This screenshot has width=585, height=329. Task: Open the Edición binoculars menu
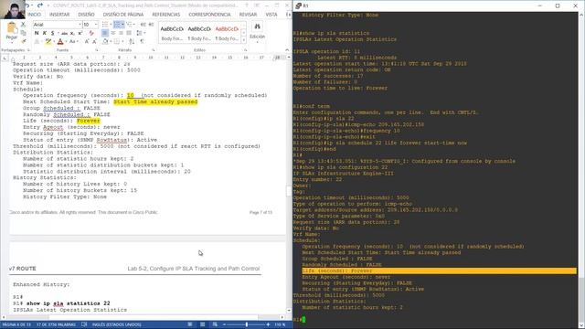click(x=257, y=32)
